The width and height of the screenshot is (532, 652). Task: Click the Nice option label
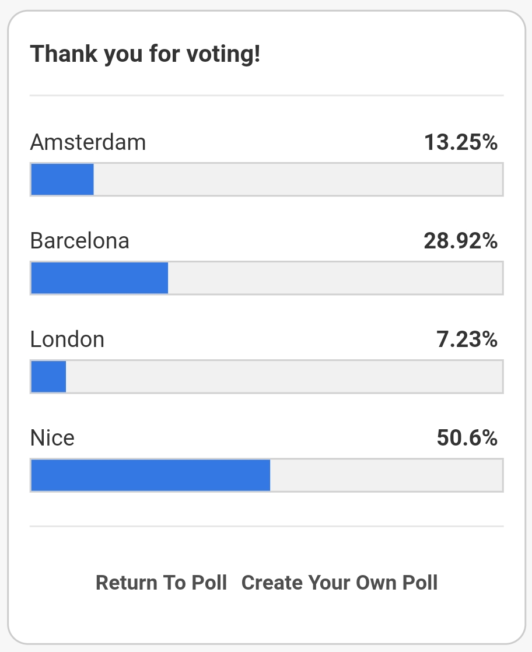coord(52,438)
